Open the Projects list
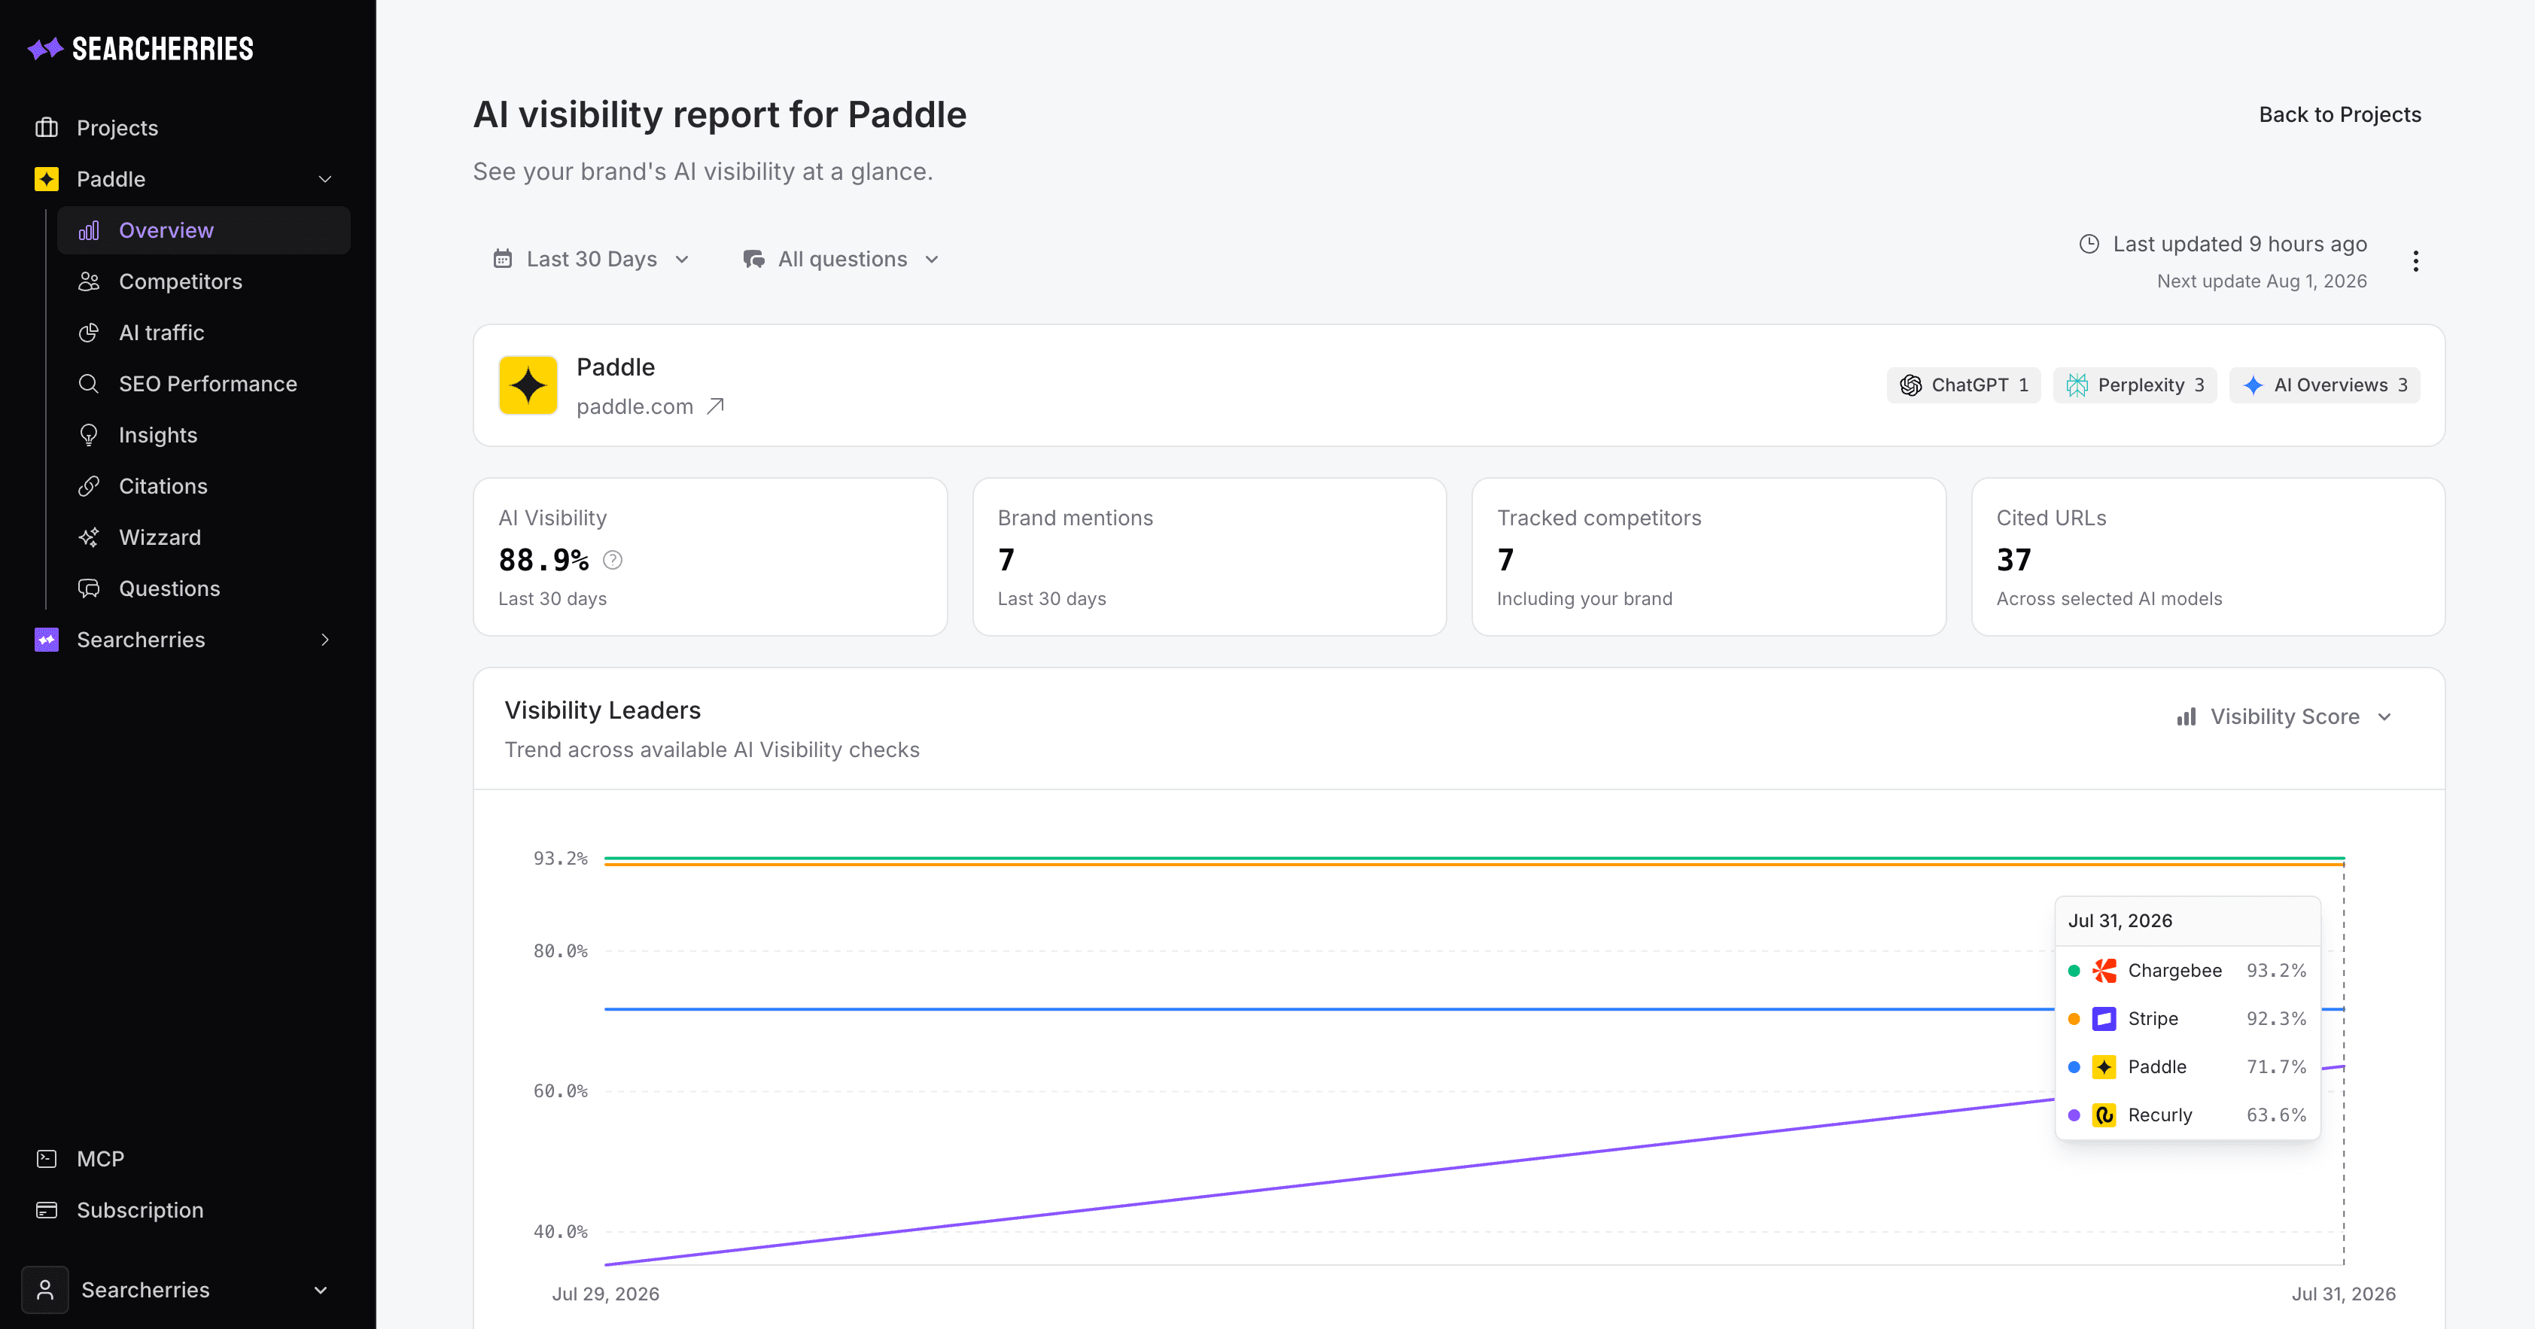 tap(187, 128)
